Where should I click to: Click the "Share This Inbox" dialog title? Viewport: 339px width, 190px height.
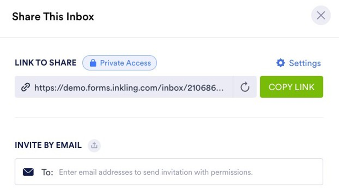(53, 16)
